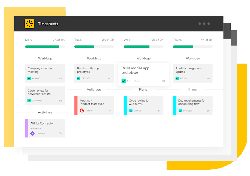Open Code review for newsfeed feature card
Viewport: 250px width, 176px height.
pyautogui.click(x=45, y=96)
